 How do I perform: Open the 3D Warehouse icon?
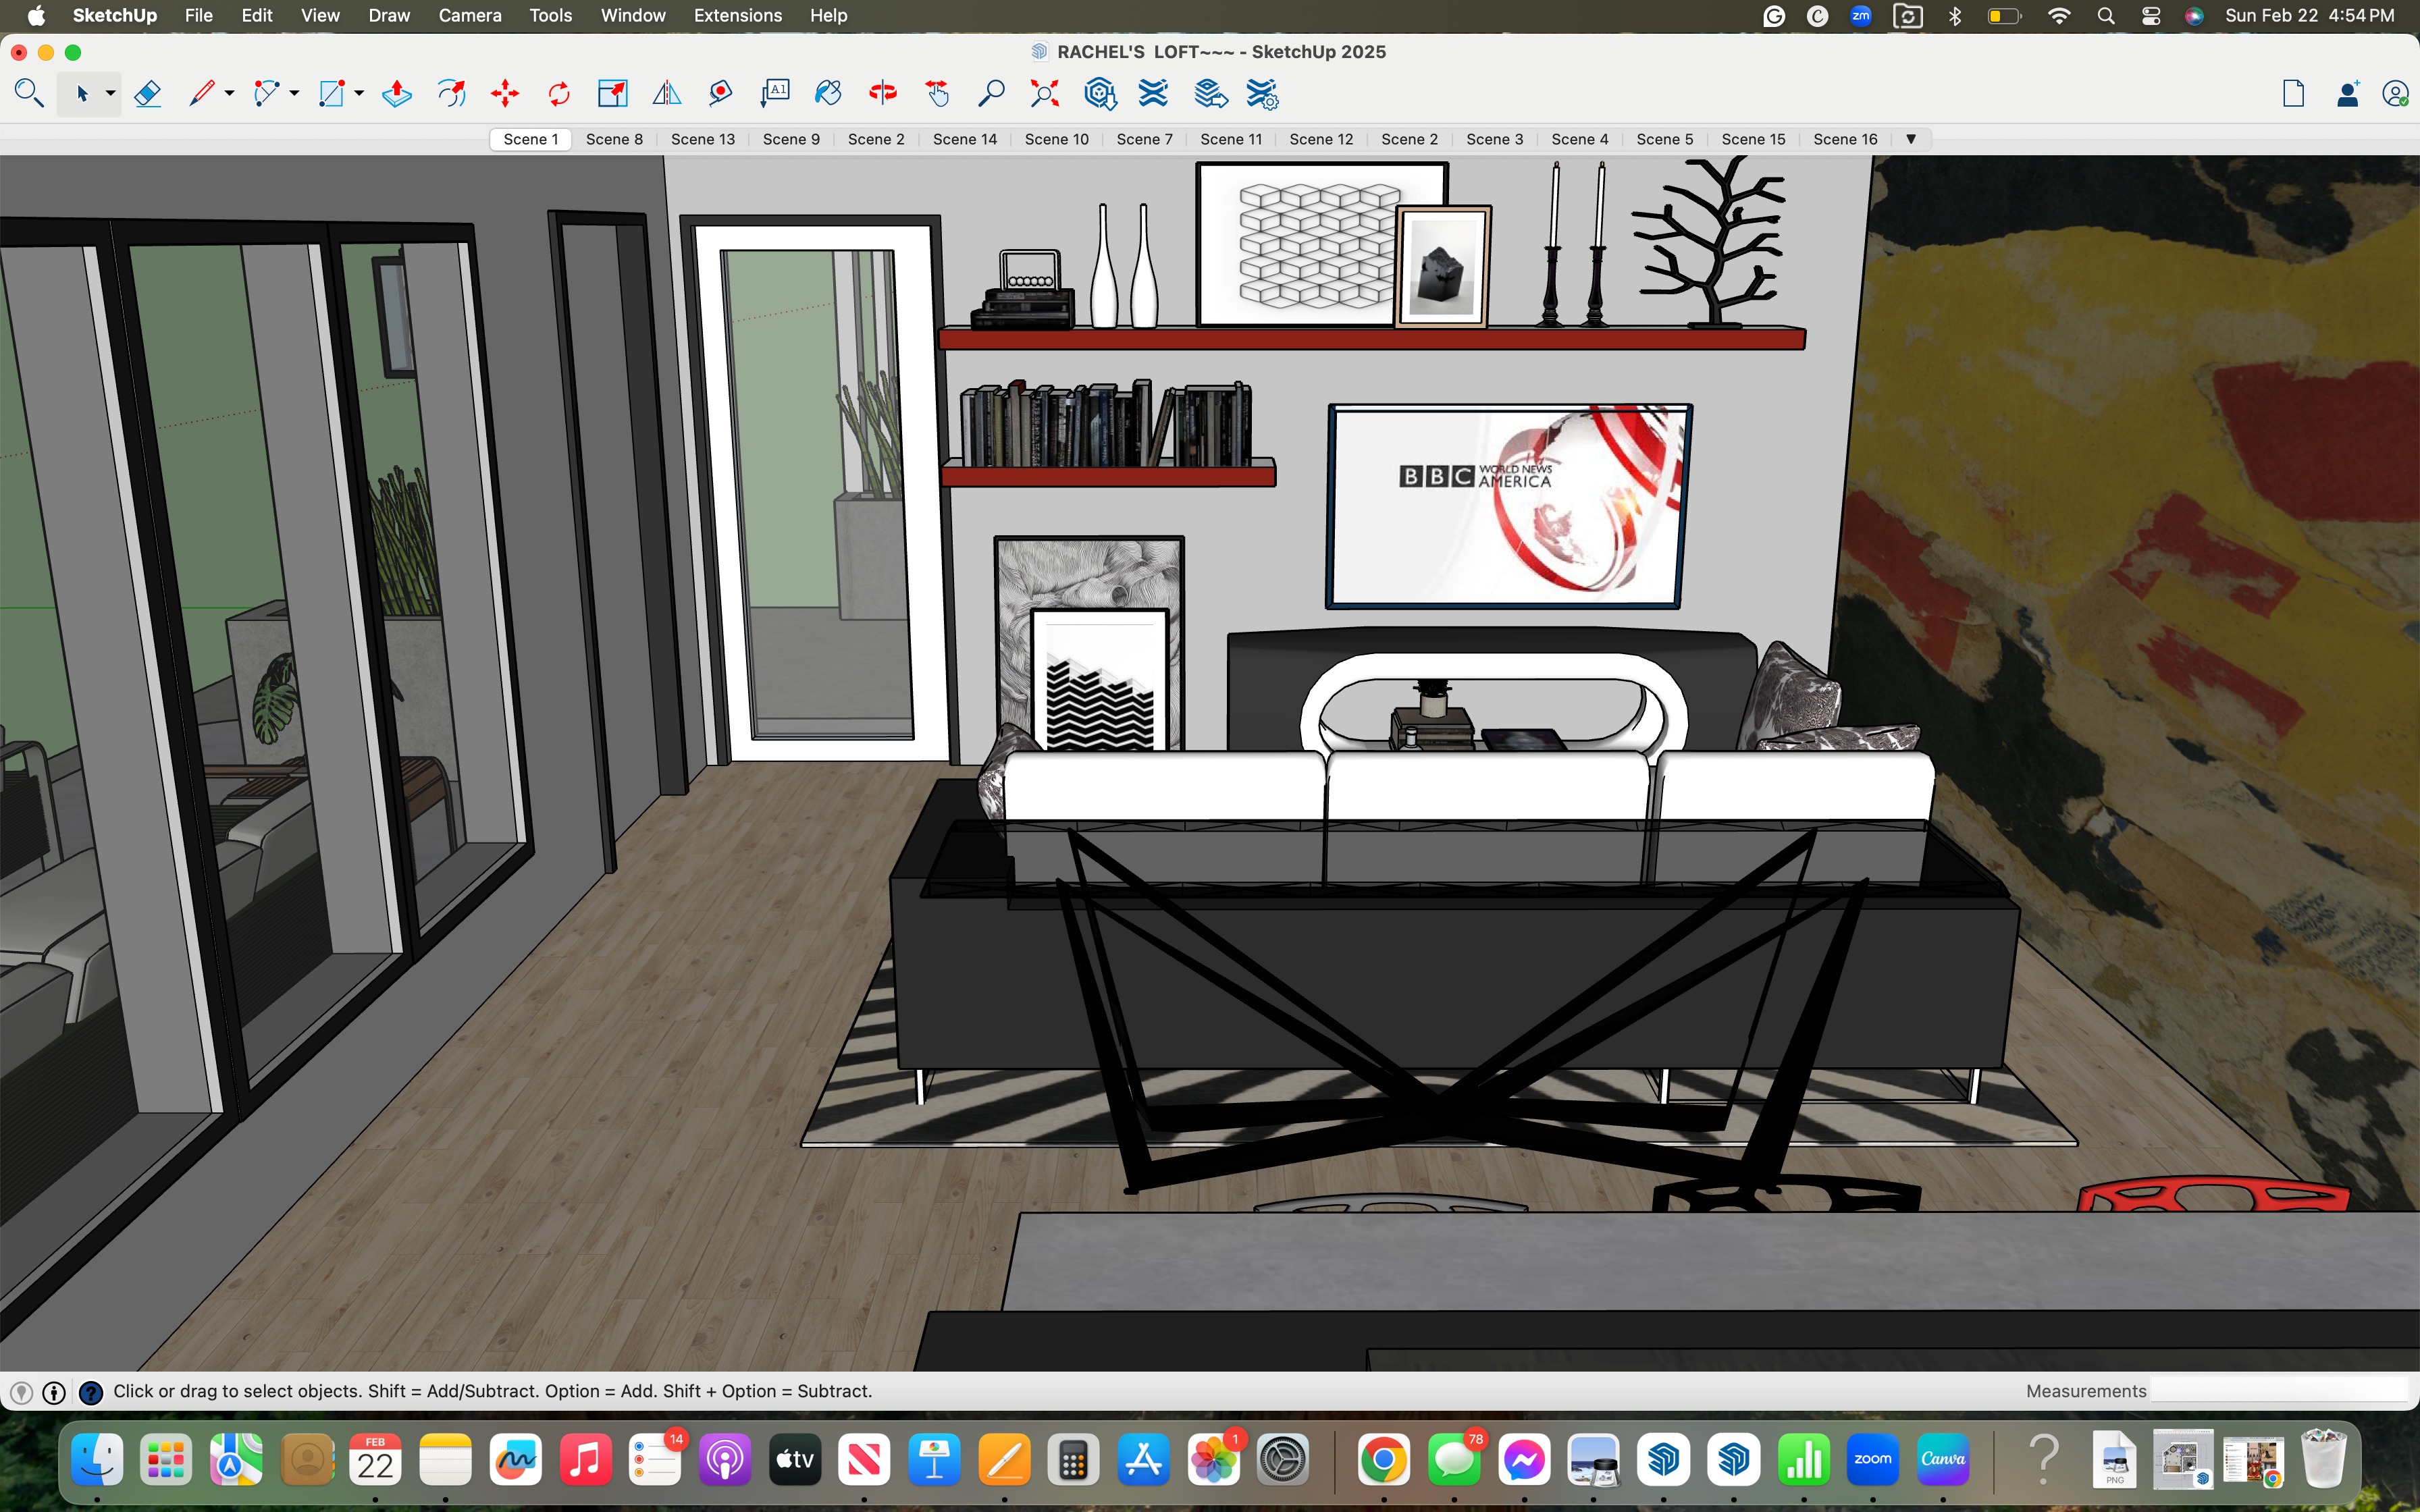1100,94
